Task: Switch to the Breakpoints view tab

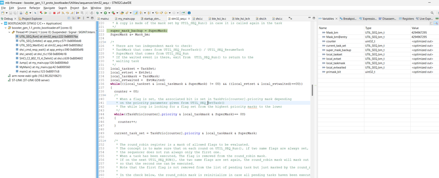Action: click(x=348, y=18)
